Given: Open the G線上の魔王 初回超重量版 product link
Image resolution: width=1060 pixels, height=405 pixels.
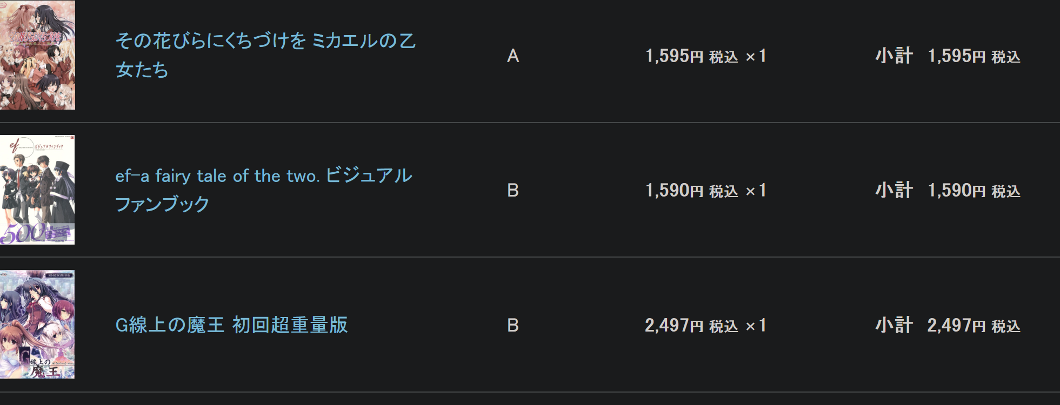Looking at the screenshot, I should pos(231,325).
